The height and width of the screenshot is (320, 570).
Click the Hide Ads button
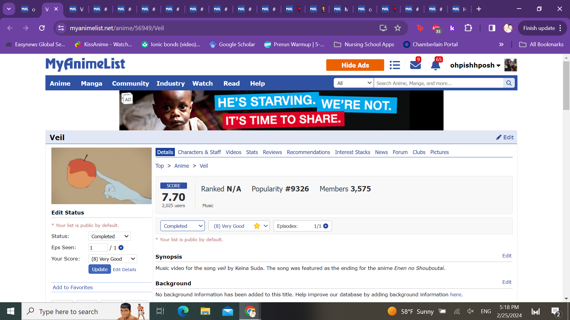(355, 65)
